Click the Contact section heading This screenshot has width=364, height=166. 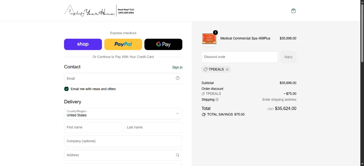click(x=72, y=67)
